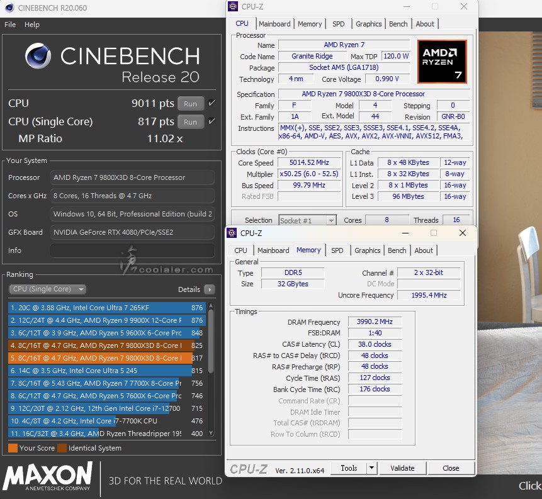
Task: Run the CPU (Single Core) benchmark
Action: (191, 122)
